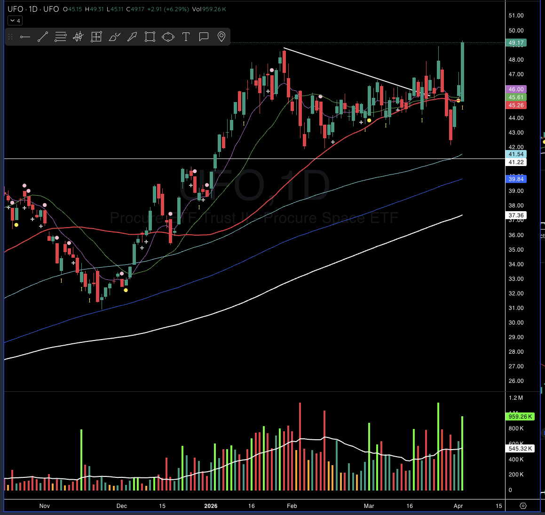Click the 545.32 K volume average label
Screen dimensions: 545x515
tap(520, 449)
